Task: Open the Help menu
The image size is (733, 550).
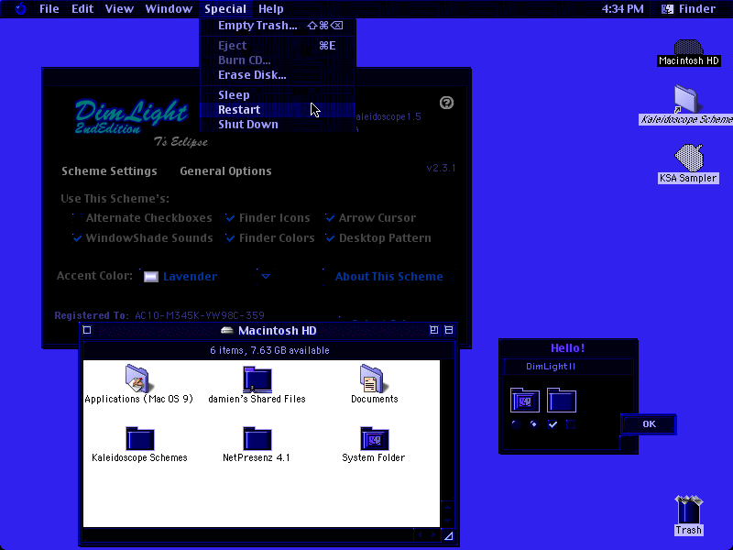Action: pyautogui.click(x=270, y=8)
